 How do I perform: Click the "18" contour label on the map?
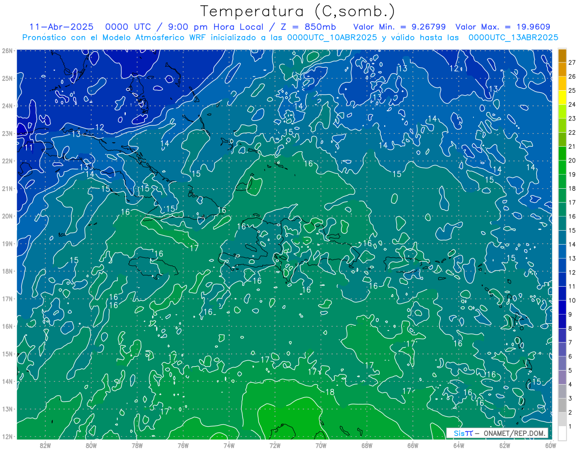coord(330,392)
